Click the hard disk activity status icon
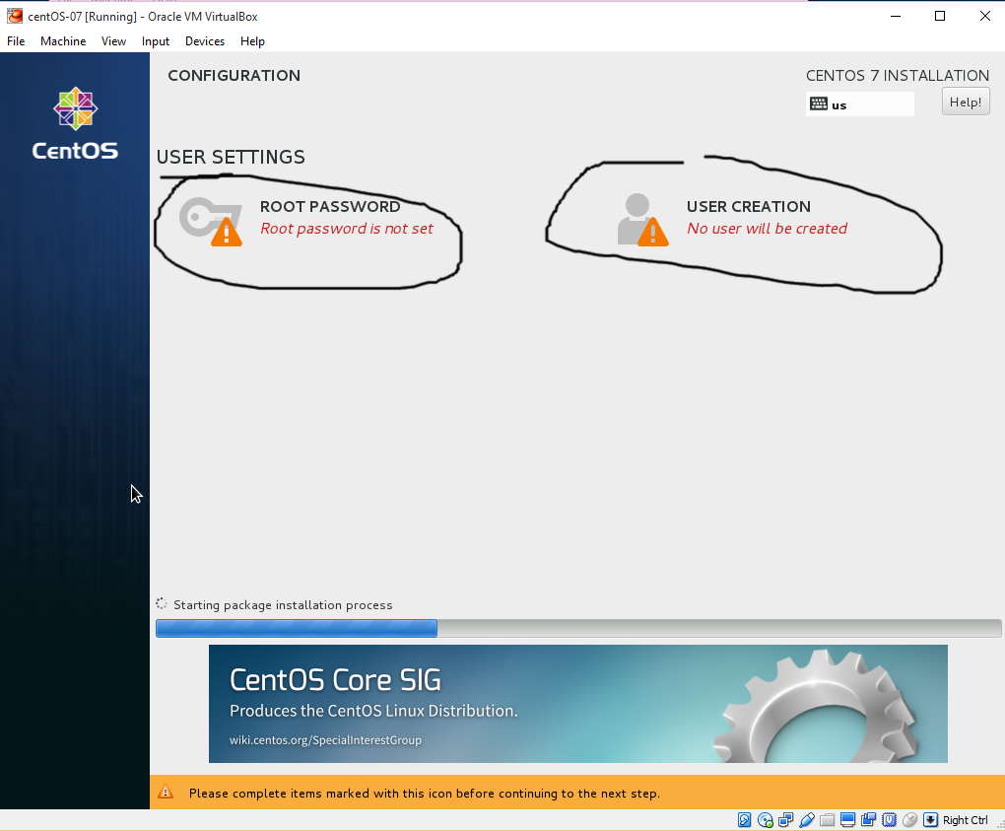Image resolution: width=1005 pixels, height=831 pixels. click(744, 820)
